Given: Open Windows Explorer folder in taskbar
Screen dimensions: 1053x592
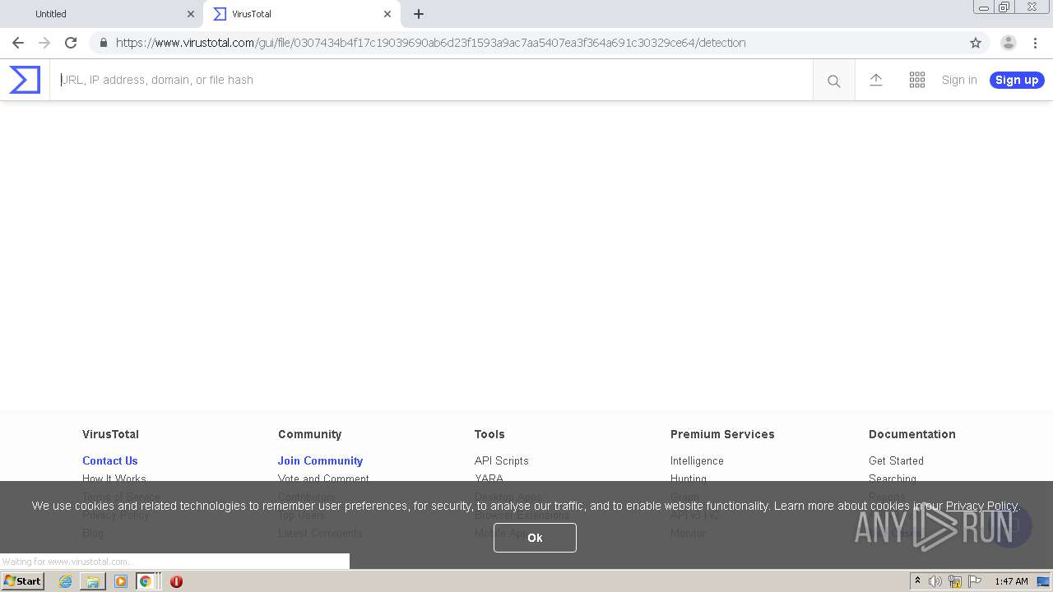Looking at the screenshot, I should pyautogui.click(x=93, y=581).
